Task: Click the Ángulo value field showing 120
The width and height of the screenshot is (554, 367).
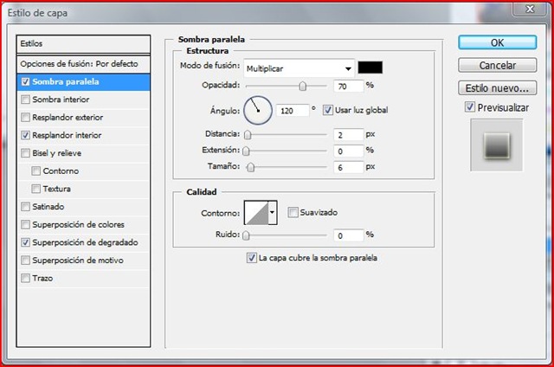Action: (293, 111)
